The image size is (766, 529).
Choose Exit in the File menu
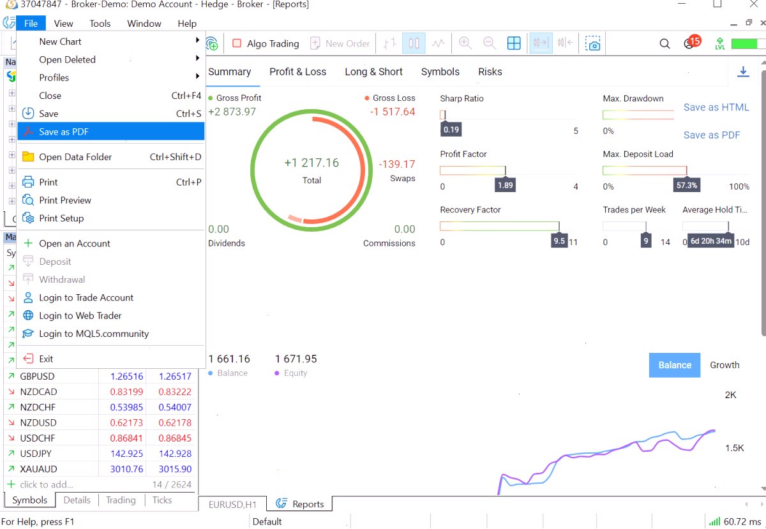coord(111,359)
